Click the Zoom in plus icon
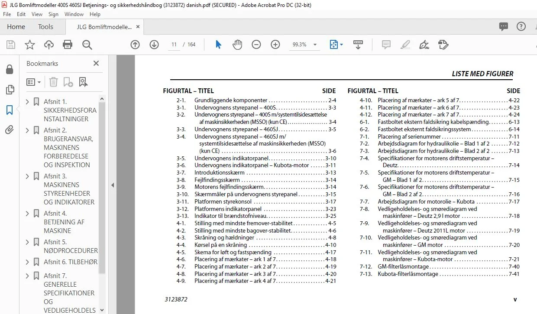The width and height of the screenshot is (537, 314). click(275, 45)
